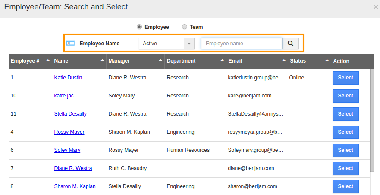Click the Action column header
Viewport: 380px width, 195px height.
(341, 61)
